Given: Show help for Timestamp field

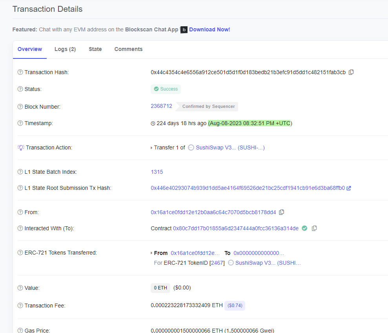Looking at the screenshot, I should 20,123.
